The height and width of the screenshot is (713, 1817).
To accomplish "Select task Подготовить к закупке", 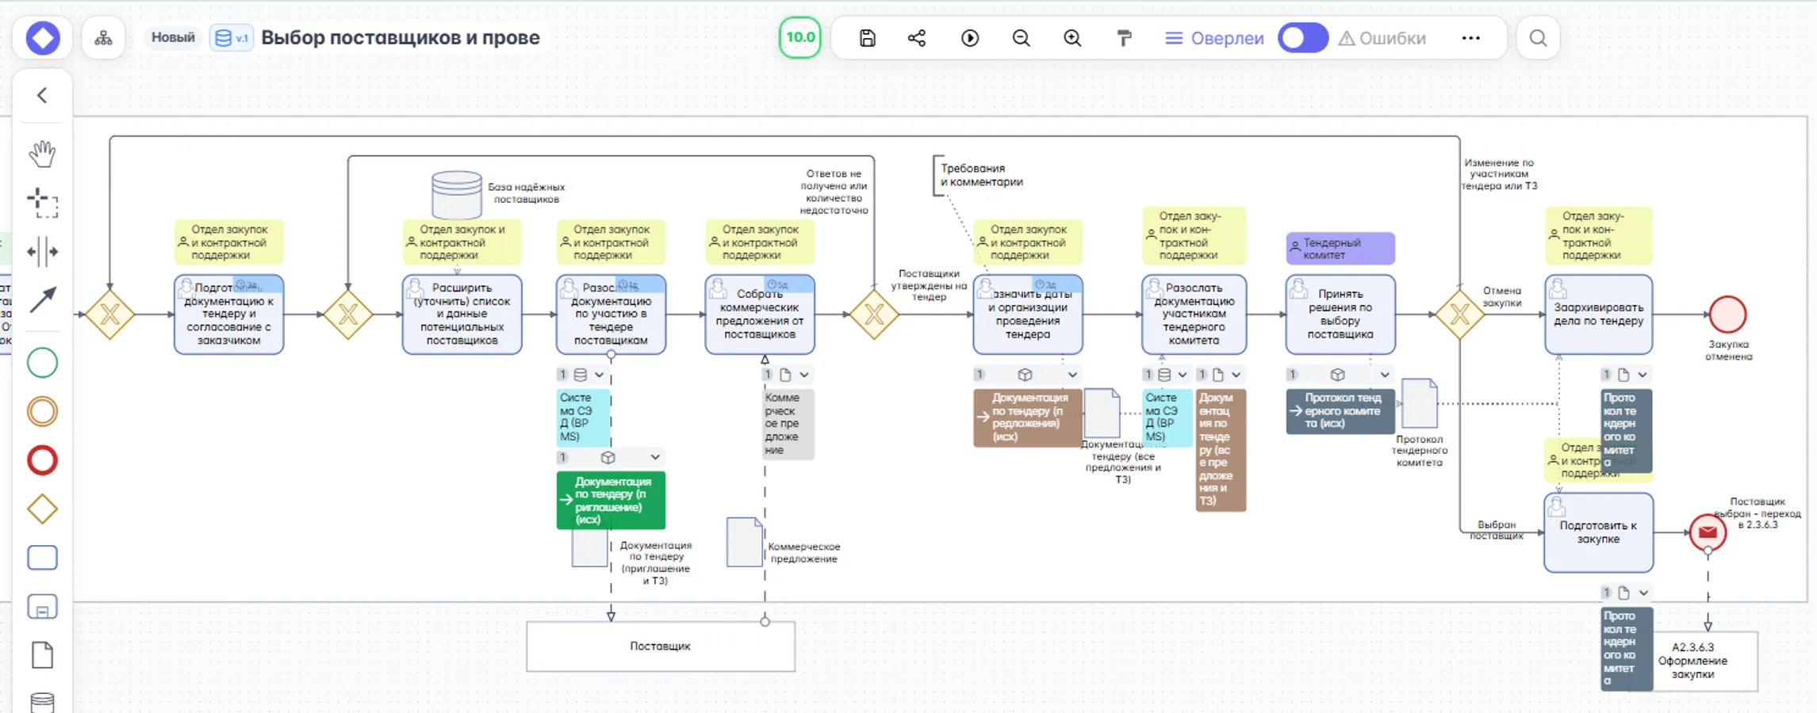I will pos(1599,532).
